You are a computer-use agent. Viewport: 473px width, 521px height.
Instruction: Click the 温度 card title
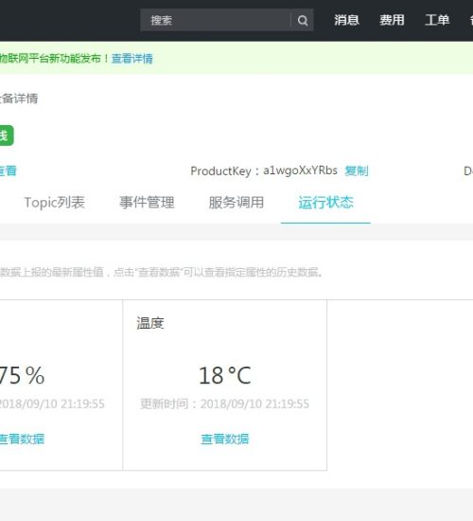(150, 323)
